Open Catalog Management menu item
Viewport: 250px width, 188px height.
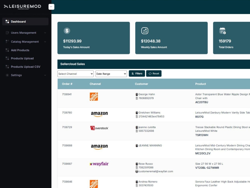coord(25,42)
